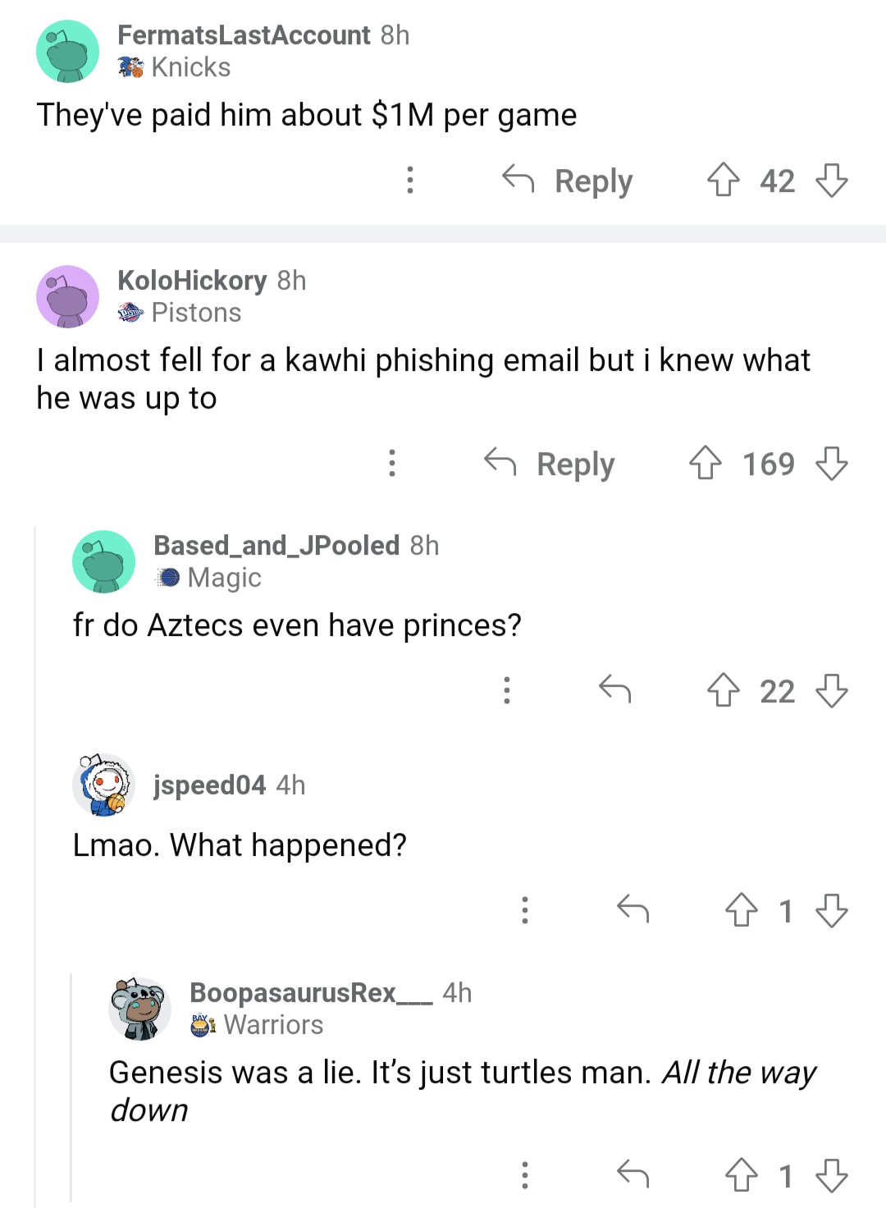The image size is (886, 1208).
Task: Open the overflow menu on the Aztec comment
Action: (x=507, y=692)
